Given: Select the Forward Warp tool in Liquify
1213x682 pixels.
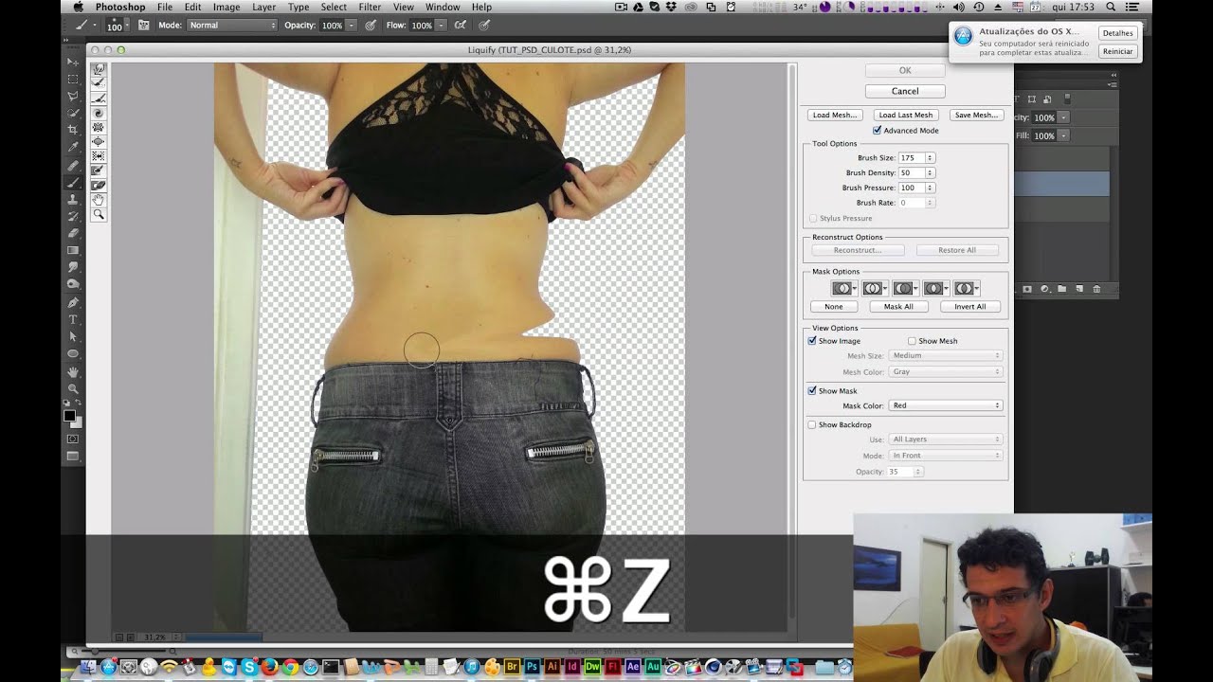Looking at the screenshot, I should click(99, 69).
